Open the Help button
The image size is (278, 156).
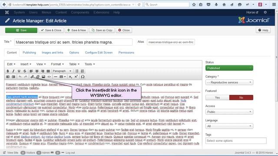[263, 30]
